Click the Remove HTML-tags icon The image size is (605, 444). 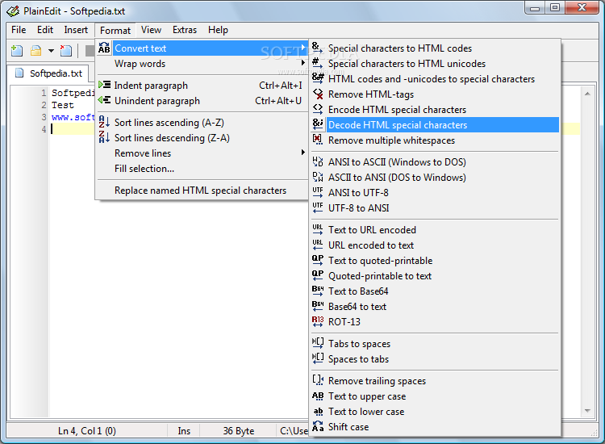click(x=318, y=94)
